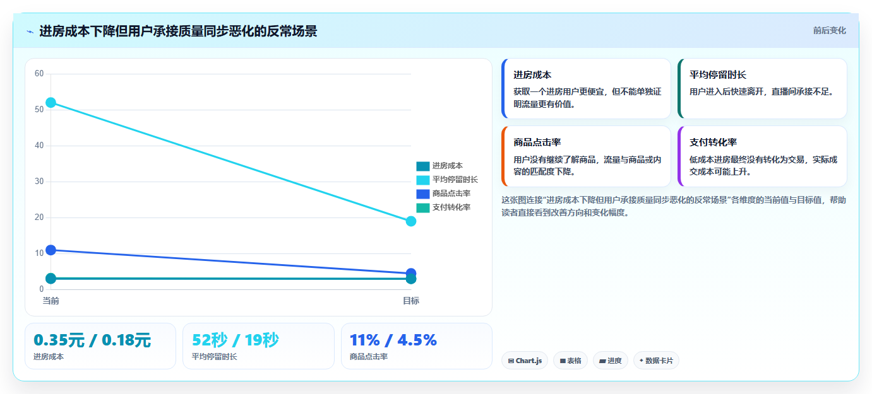Viewport: 872px width, 394px height.
Task: Click the 0.35元 / 0.18元 stat card
Action: (100, 346)
